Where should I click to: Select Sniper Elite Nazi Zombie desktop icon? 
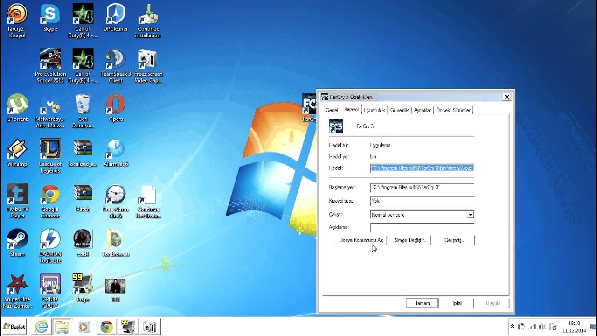point(17,292)
